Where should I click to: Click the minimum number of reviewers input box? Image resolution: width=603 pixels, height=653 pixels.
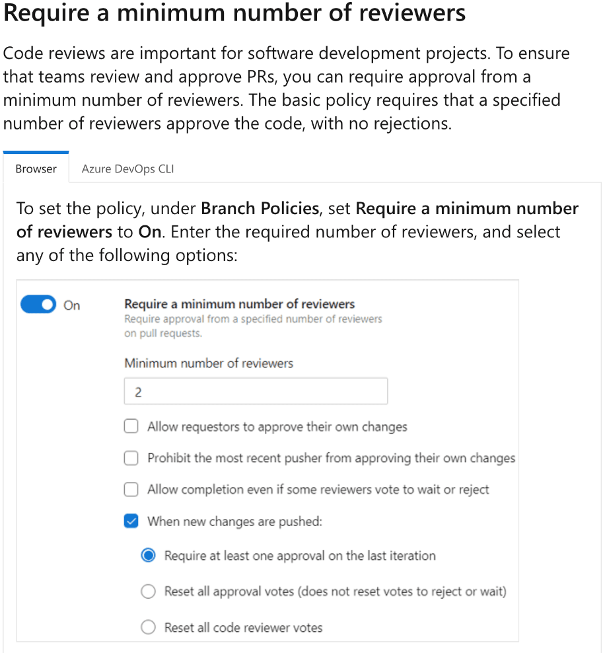coord(256,392)
